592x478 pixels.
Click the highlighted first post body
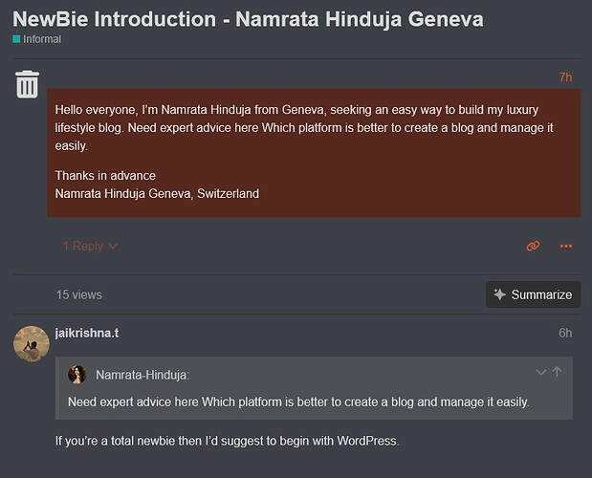314,153
